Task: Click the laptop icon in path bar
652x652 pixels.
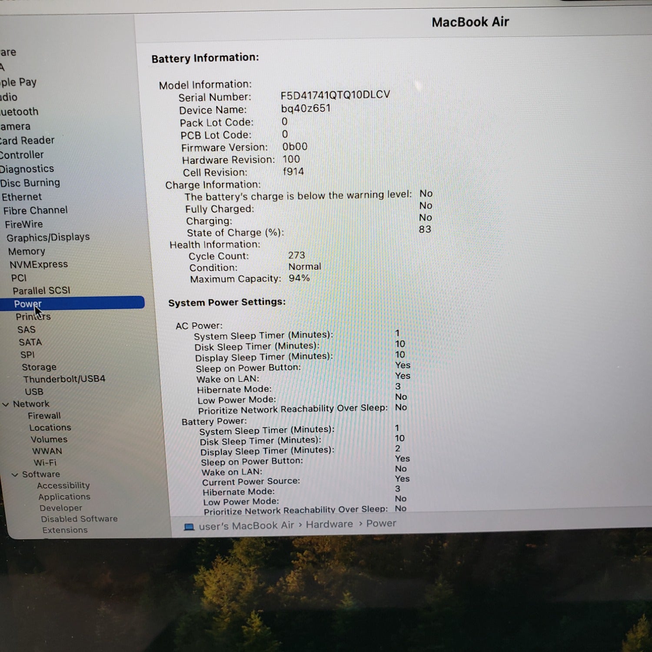Action: point(189,527)
